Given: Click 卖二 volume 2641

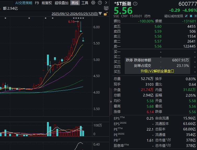Looking at the screenshot, I should click(191, 41).
